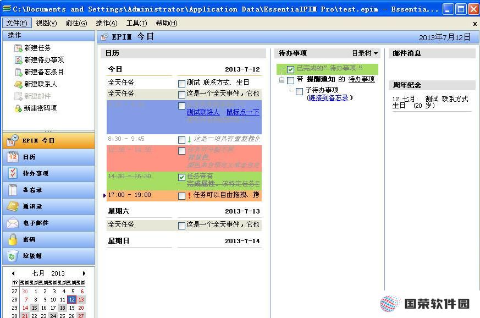The image size is (480, 318).
Task: Click the 新建密码项 lock icon
Action: [x=18, y=108]
